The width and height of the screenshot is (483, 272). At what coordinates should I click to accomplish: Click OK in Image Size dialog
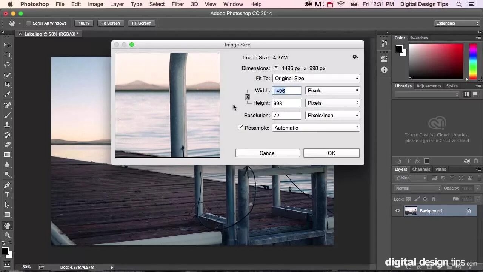point(331,153)
